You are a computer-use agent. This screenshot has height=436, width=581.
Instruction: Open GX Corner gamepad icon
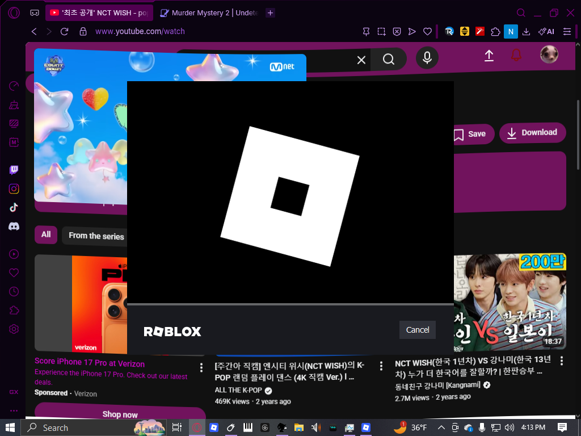click(35, 13)
